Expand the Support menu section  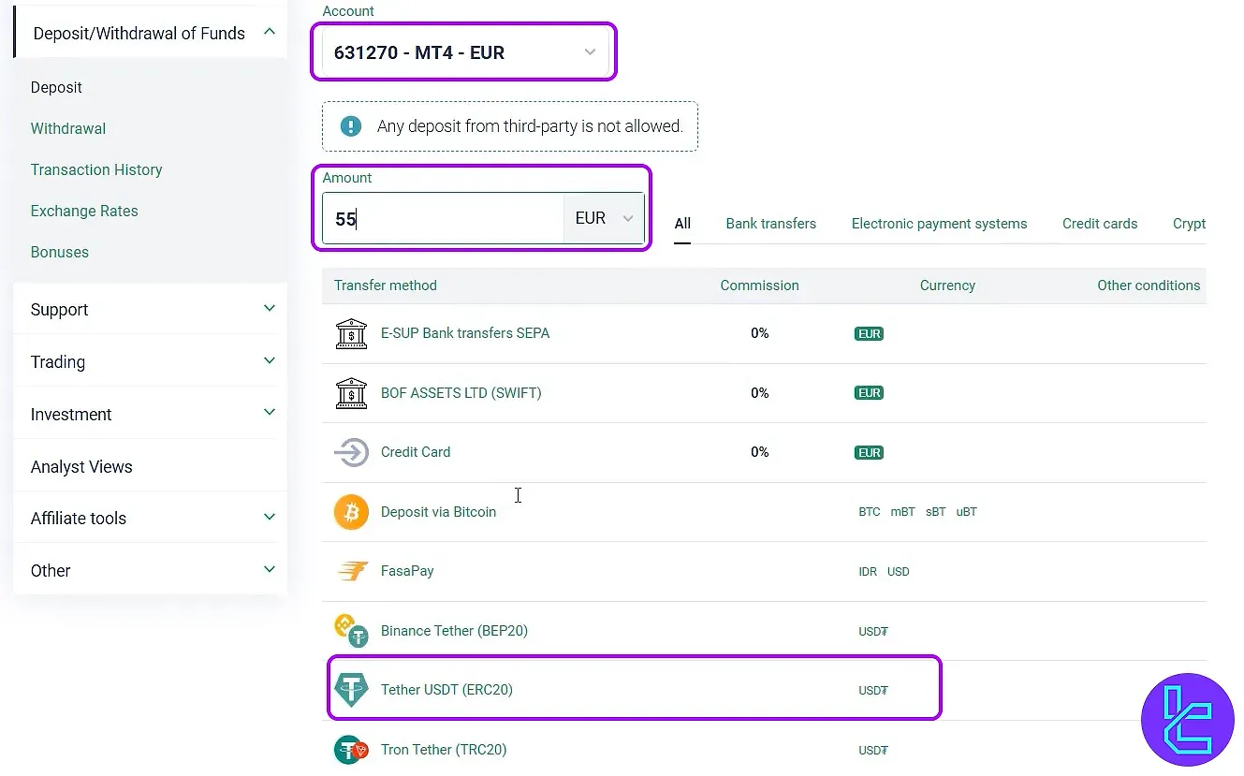click(150, 310)
